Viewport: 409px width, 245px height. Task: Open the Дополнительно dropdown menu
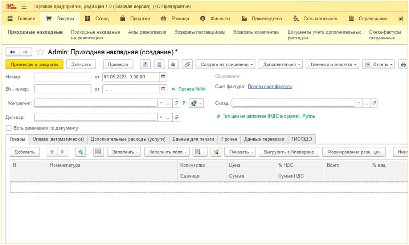pos(280,64)
